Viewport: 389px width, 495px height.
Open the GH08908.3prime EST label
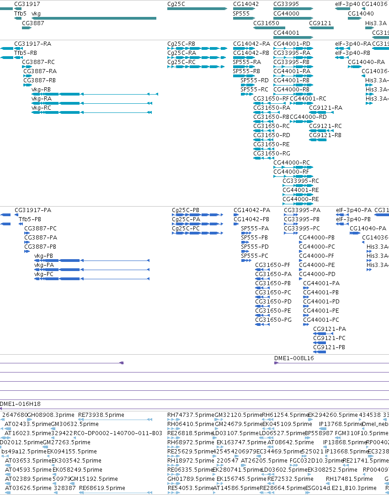coord(51,415)
